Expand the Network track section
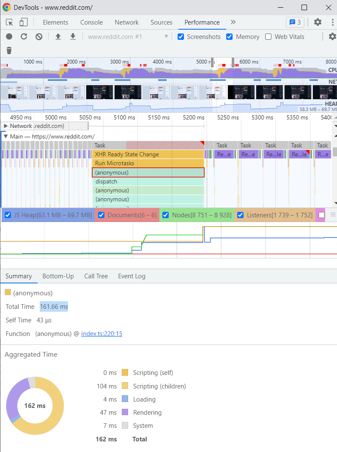Screen dimensions: 337x452 5,126
